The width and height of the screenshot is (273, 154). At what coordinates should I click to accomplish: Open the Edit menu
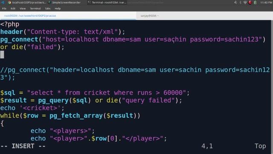point(13,9)
